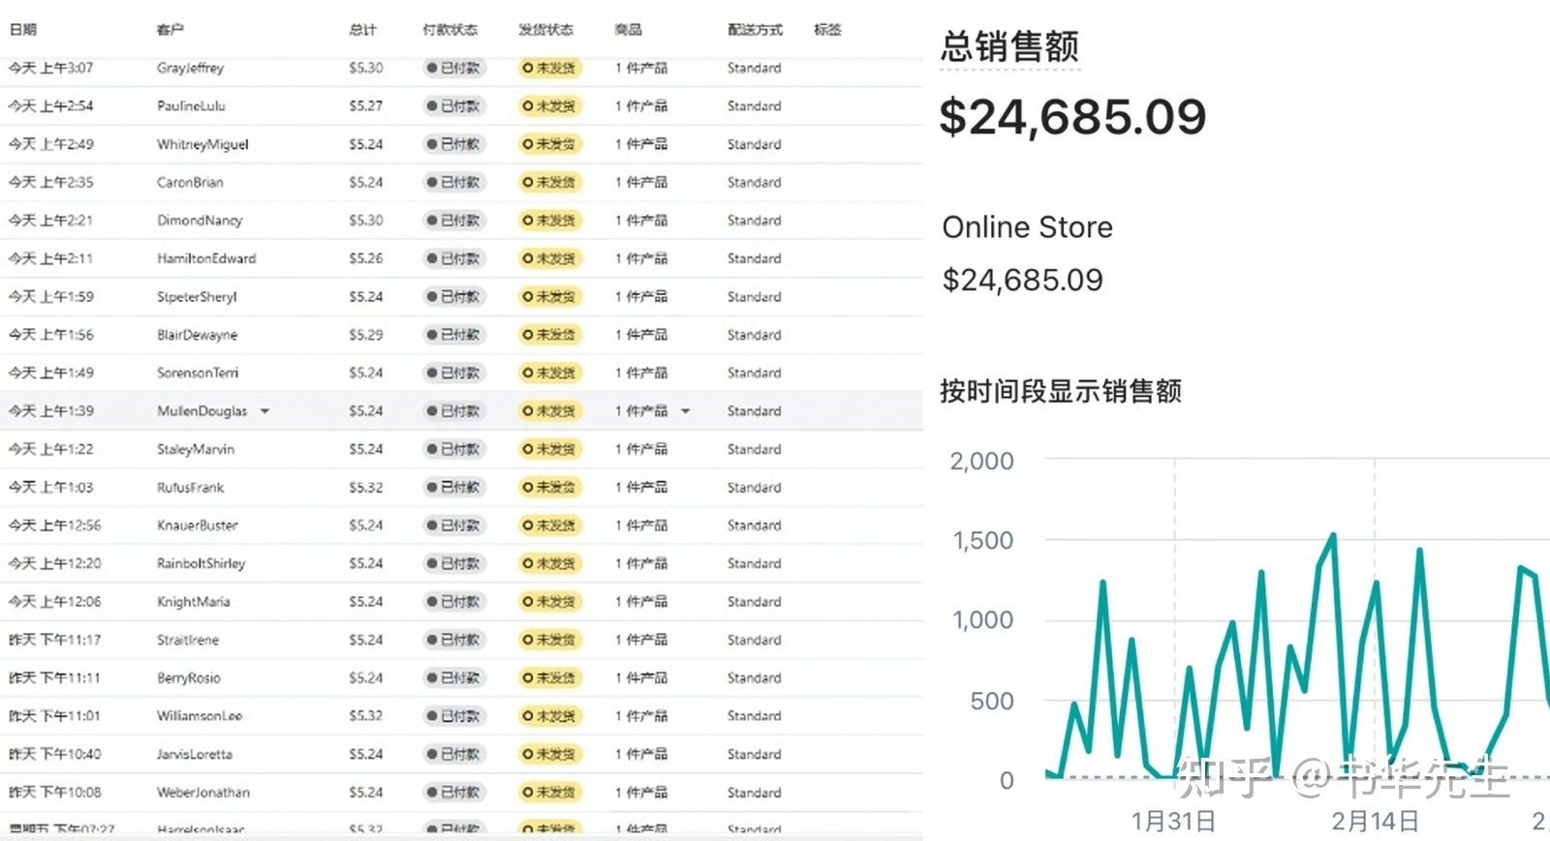Click the 已付款 badge in JarvisLoretta row
The image size is (1550, 841).
point(453,754)
